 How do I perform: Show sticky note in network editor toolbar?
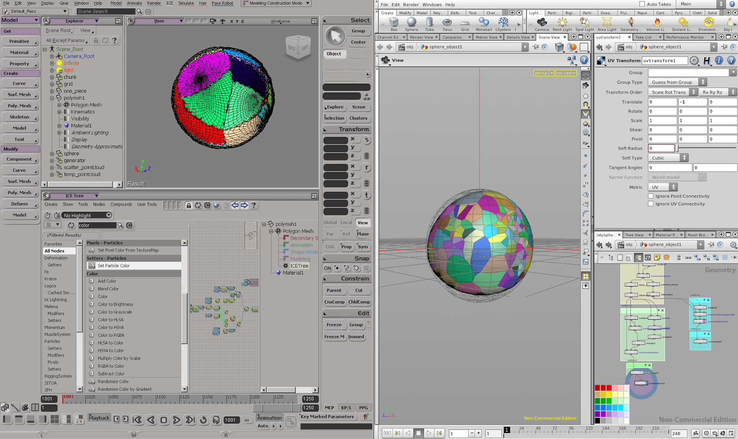pos(657,258)
